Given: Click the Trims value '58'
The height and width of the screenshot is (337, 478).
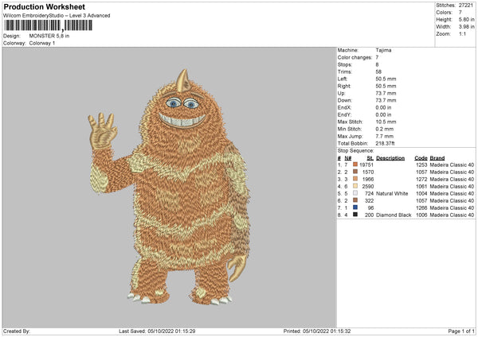Looking at the screenshot, I should pyautogui.click(x=378, y=72).
